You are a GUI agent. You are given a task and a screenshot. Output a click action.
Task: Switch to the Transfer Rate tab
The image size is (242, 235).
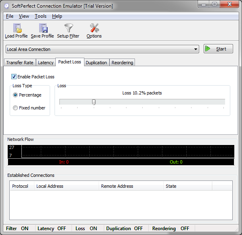pos(20,63)
